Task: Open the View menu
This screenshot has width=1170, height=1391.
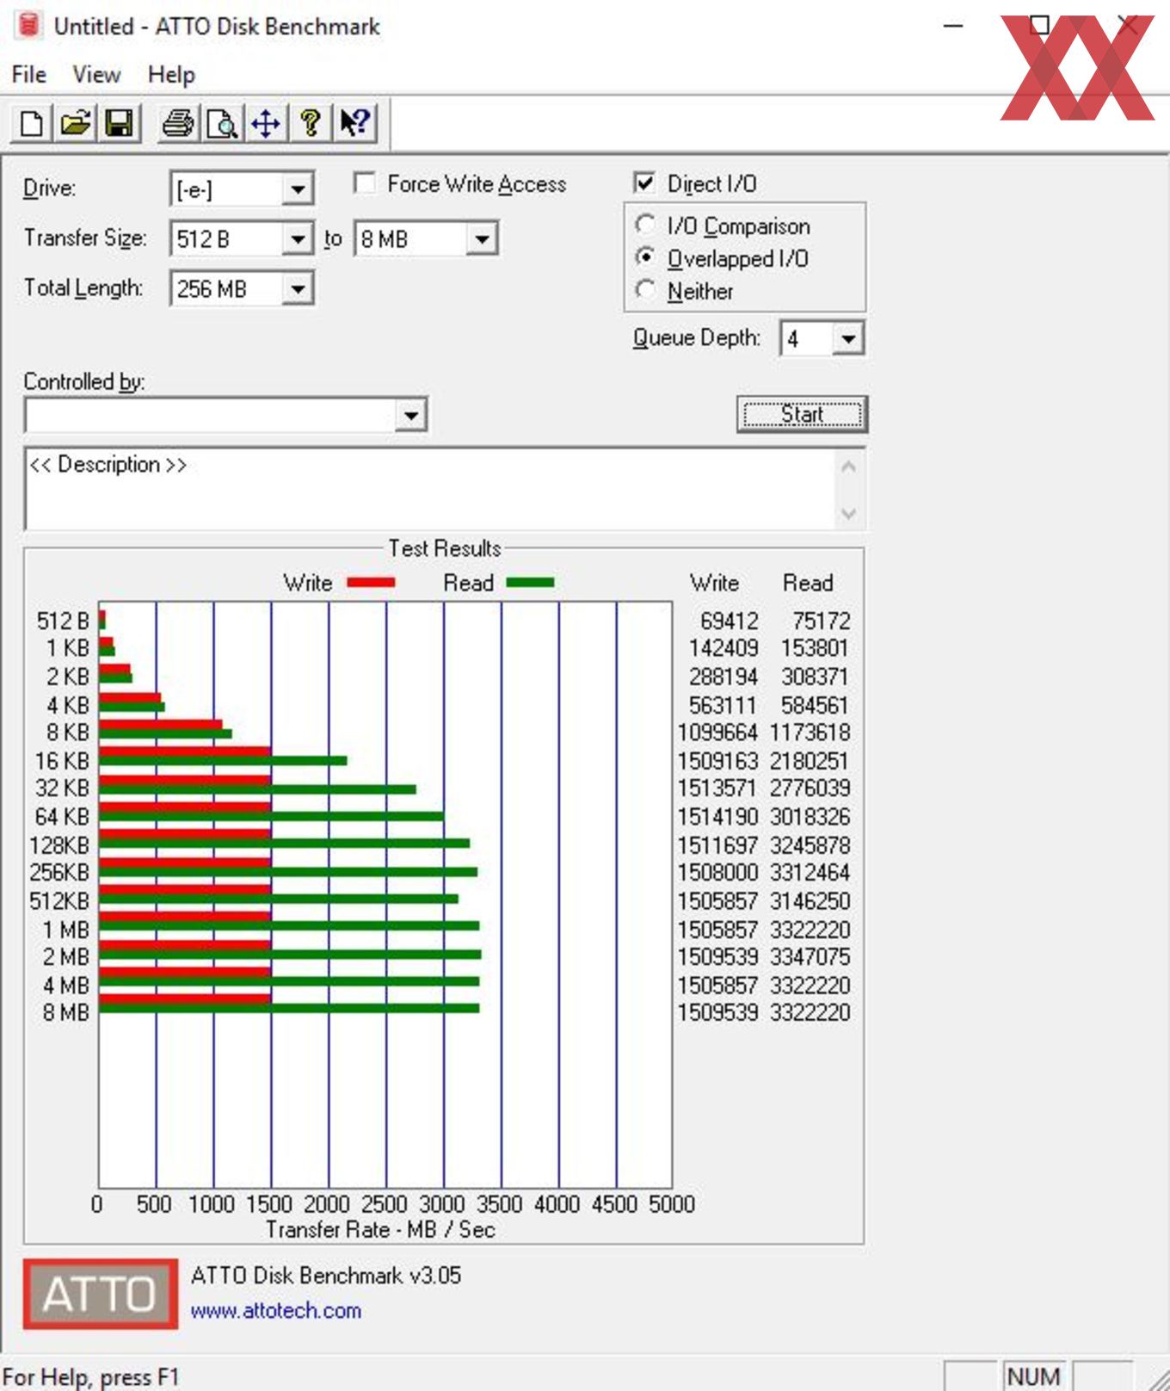Action: pos(96,75)
